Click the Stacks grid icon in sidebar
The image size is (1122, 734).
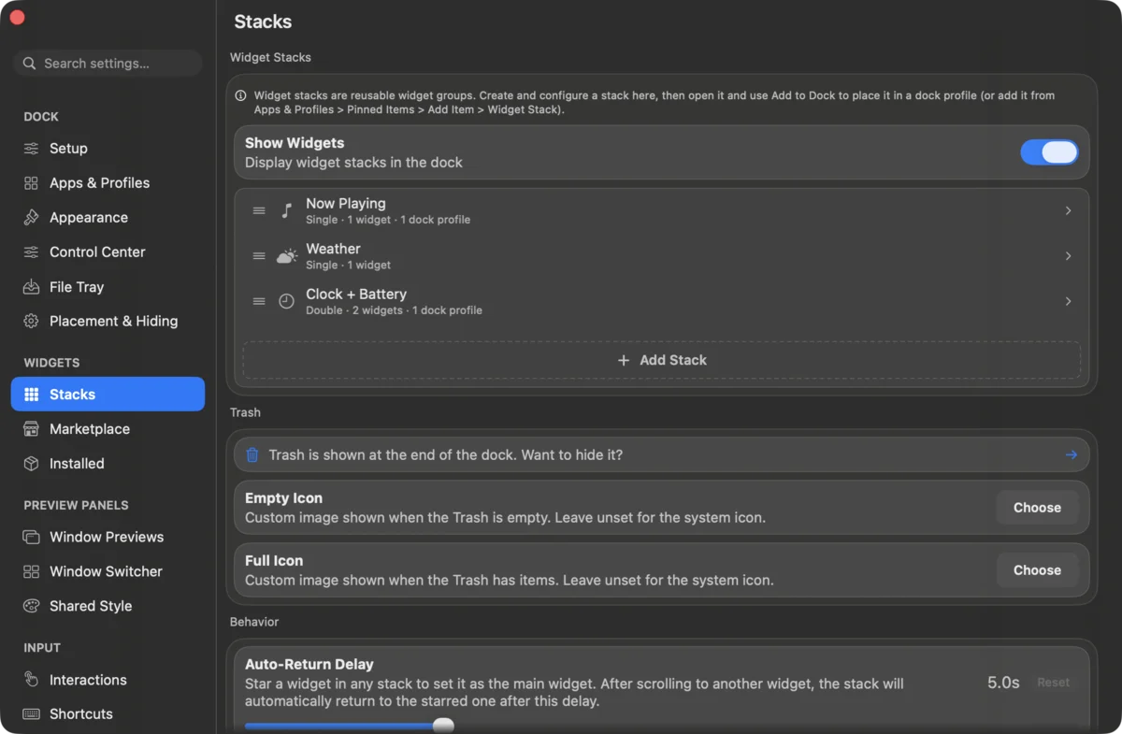[x=32, y=395]
